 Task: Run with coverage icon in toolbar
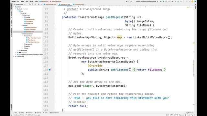(x=166, y=1)
